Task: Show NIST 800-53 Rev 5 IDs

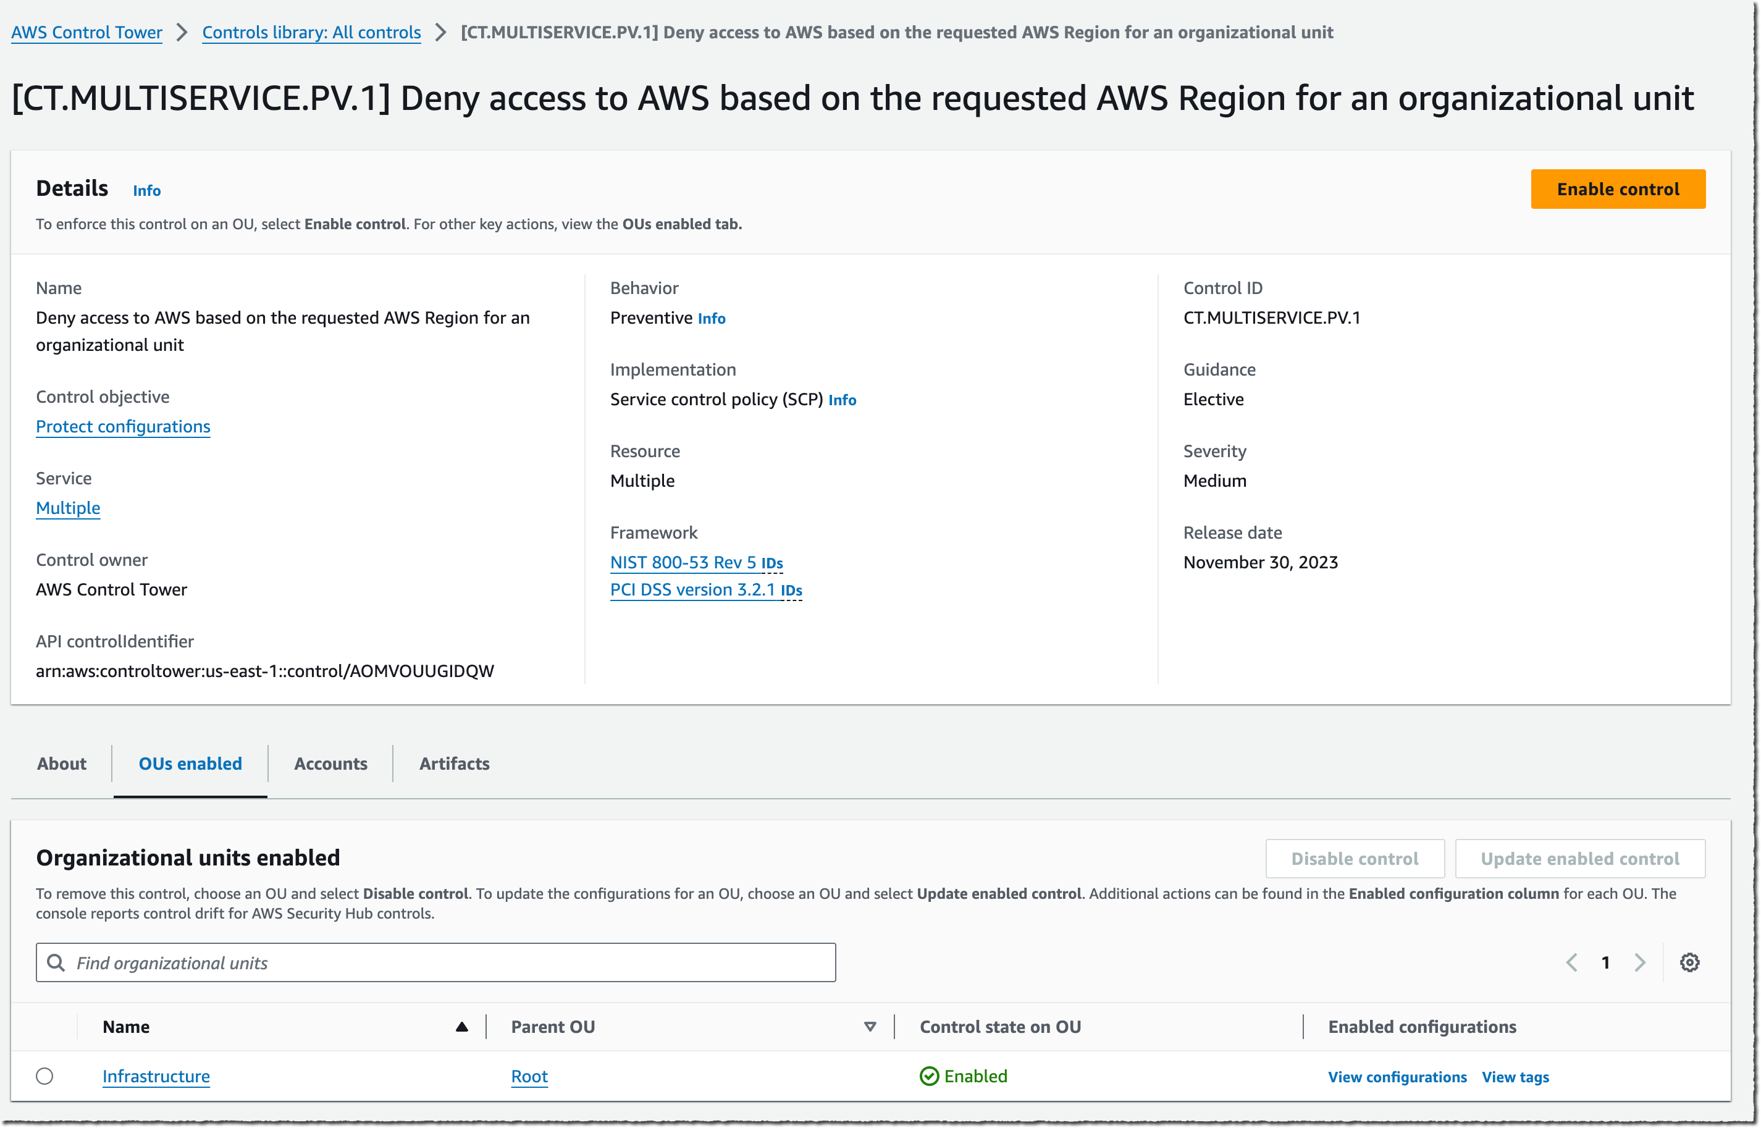Action: coord(771,563)
